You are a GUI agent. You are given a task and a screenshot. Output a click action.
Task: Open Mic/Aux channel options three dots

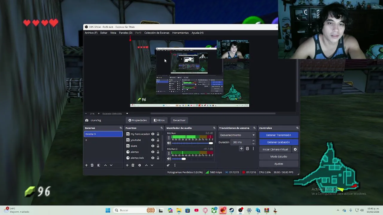pyautogui.click(x=169, y=138)
